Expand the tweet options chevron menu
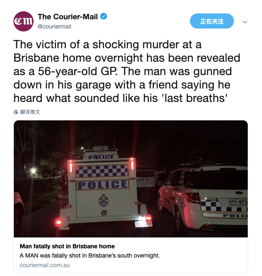 [245, 22]
